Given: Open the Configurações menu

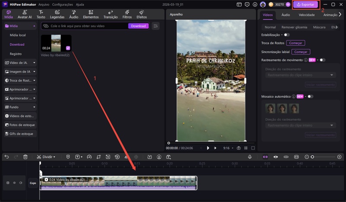Looking at the screenshot, I should (62, 4).
